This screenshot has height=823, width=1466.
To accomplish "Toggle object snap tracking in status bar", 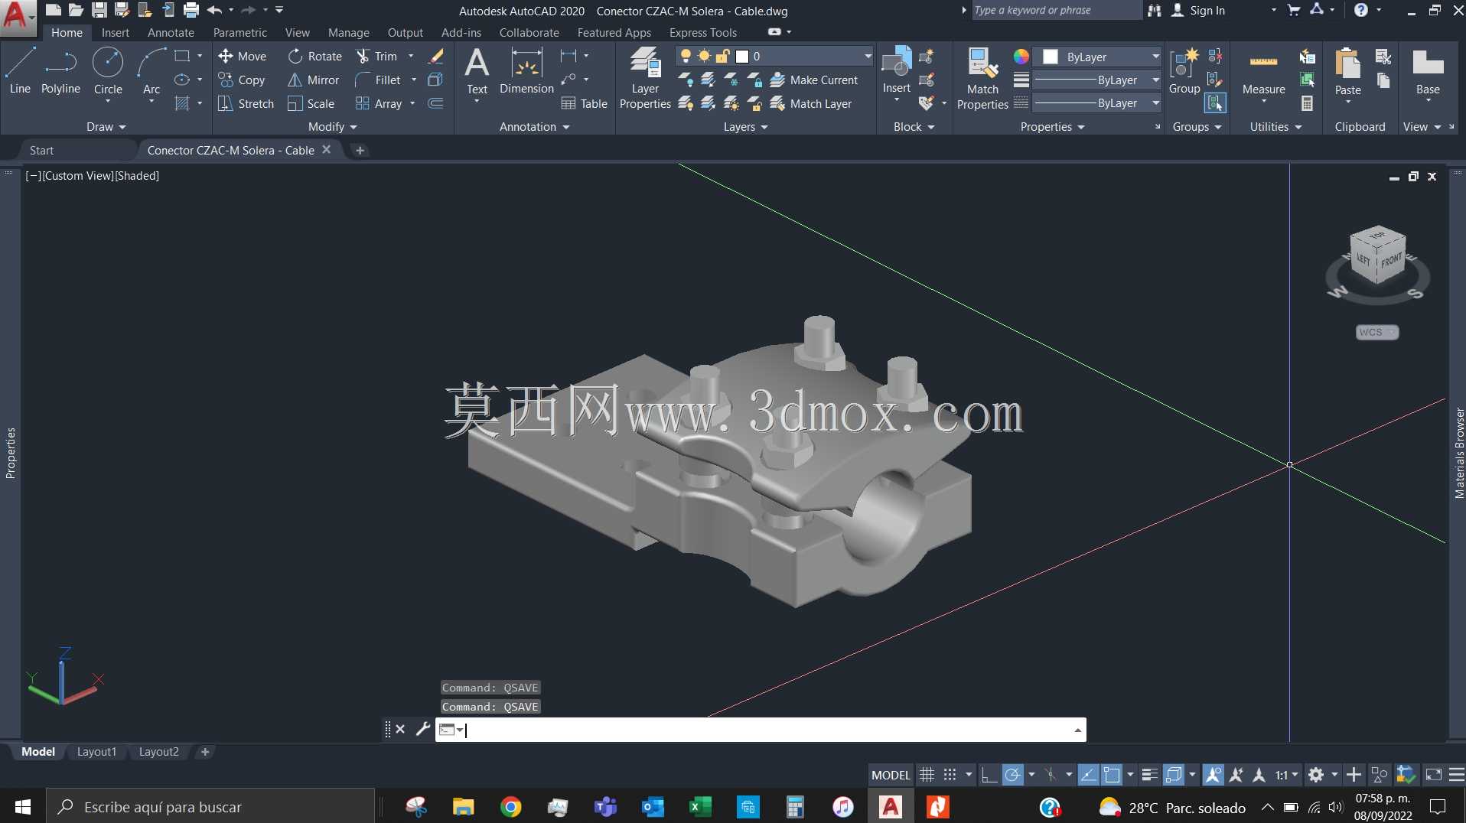I will (1088, 775).
